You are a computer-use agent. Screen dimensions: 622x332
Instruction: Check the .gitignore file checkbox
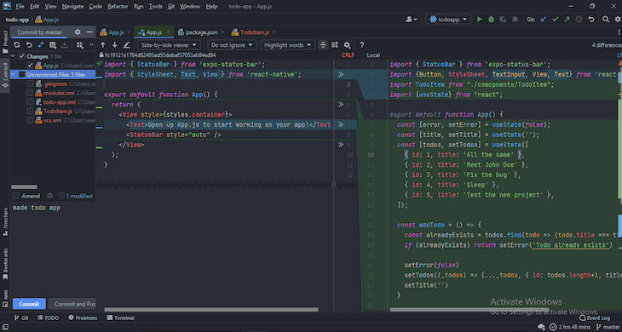(x=30, y=84)
